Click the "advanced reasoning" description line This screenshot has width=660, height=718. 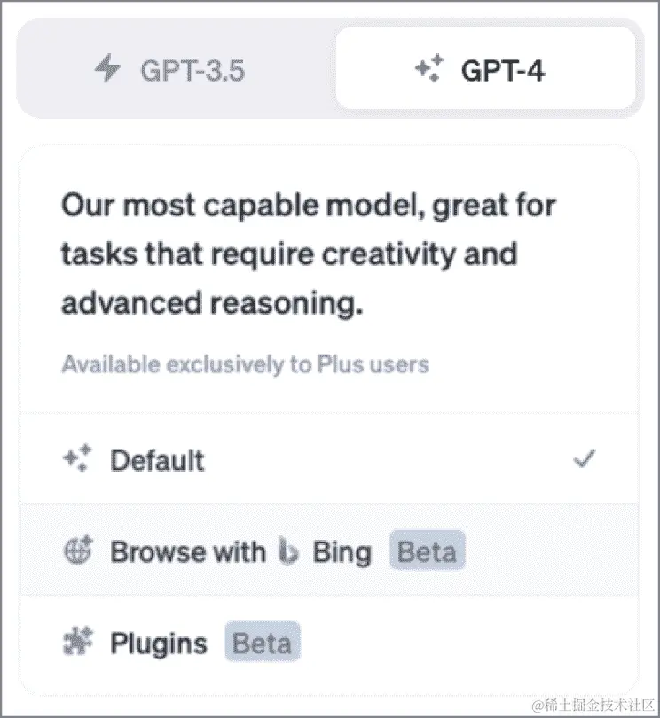[212, 304]
